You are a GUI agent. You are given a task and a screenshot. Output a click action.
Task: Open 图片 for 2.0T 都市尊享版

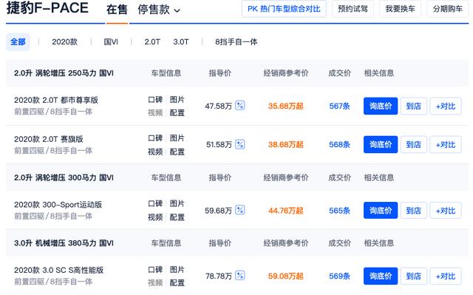point(177,99)
